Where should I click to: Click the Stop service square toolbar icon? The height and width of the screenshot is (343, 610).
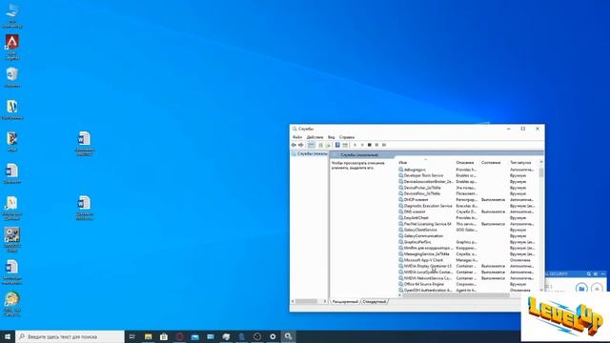[370, 145]
